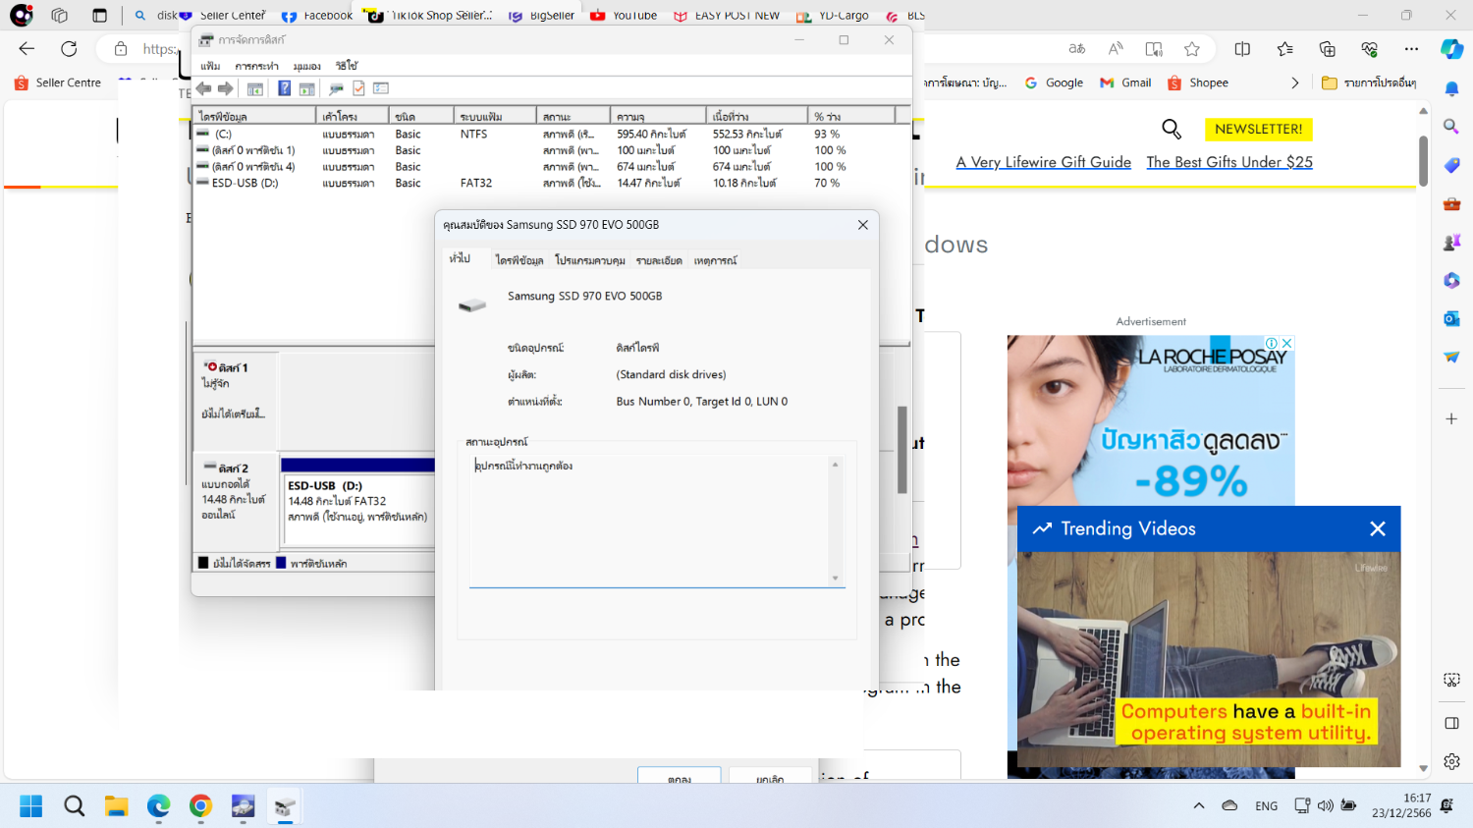Switch to the Facebook browser tab

tap(316, 15)
